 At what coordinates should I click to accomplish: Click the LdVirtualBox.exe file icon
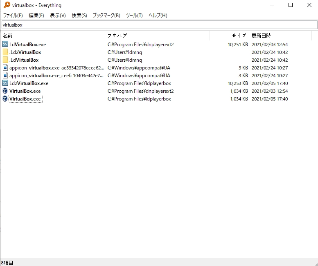coord(5,44)
